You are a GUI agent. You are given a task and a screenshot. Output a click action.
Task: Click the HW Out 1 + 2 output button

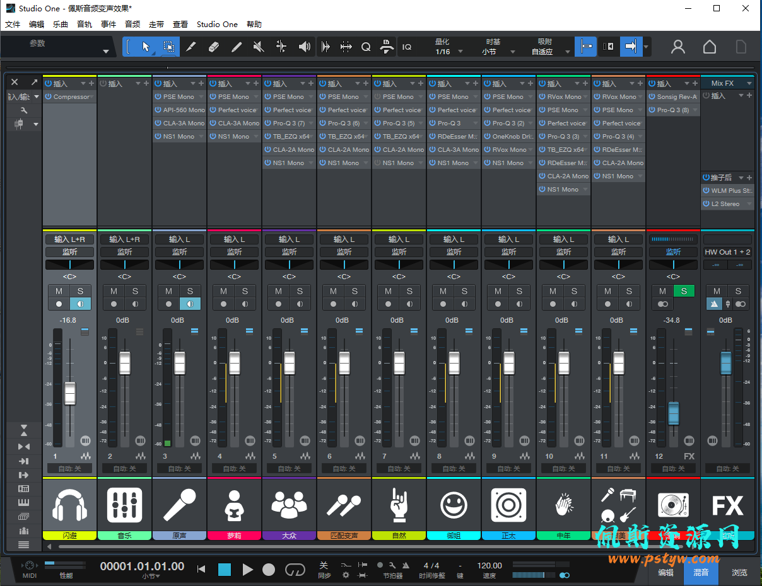click(x=727, y=252)
